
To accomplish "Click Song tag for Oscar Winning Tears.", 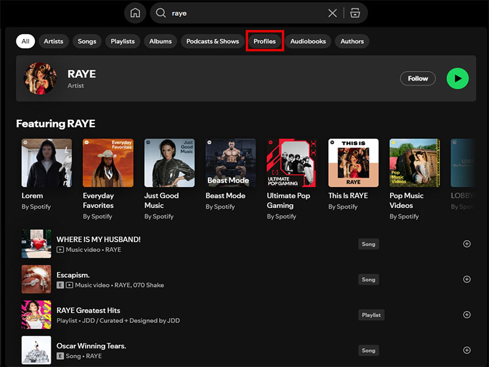I will (x=369, y=350).
